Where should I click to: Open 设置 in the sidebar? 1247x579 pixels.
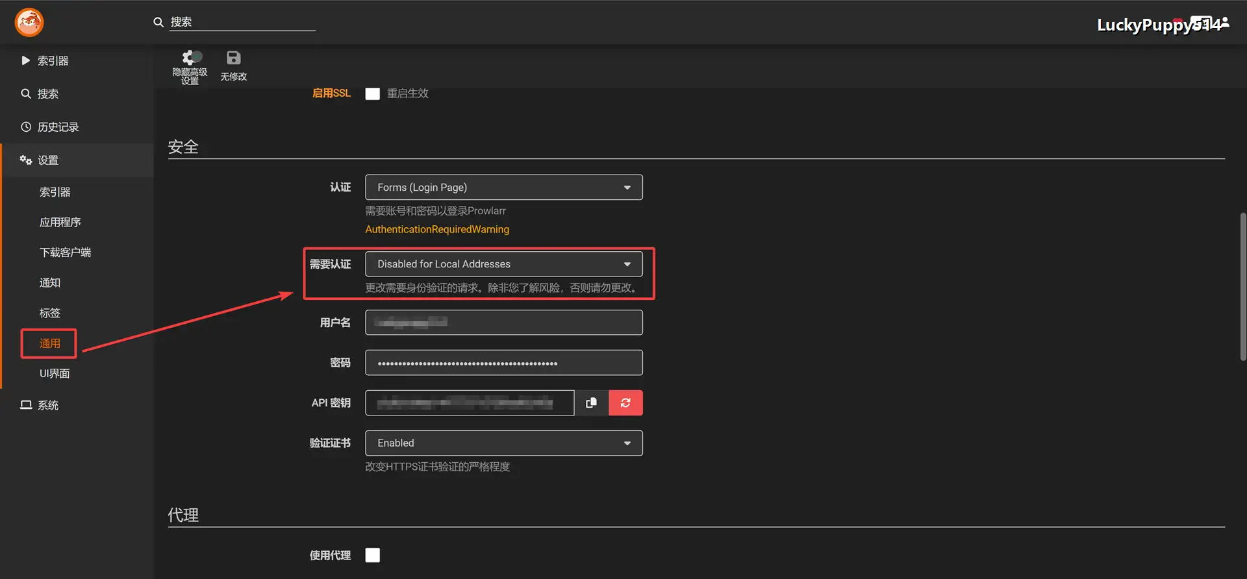[x=77, y=160]
